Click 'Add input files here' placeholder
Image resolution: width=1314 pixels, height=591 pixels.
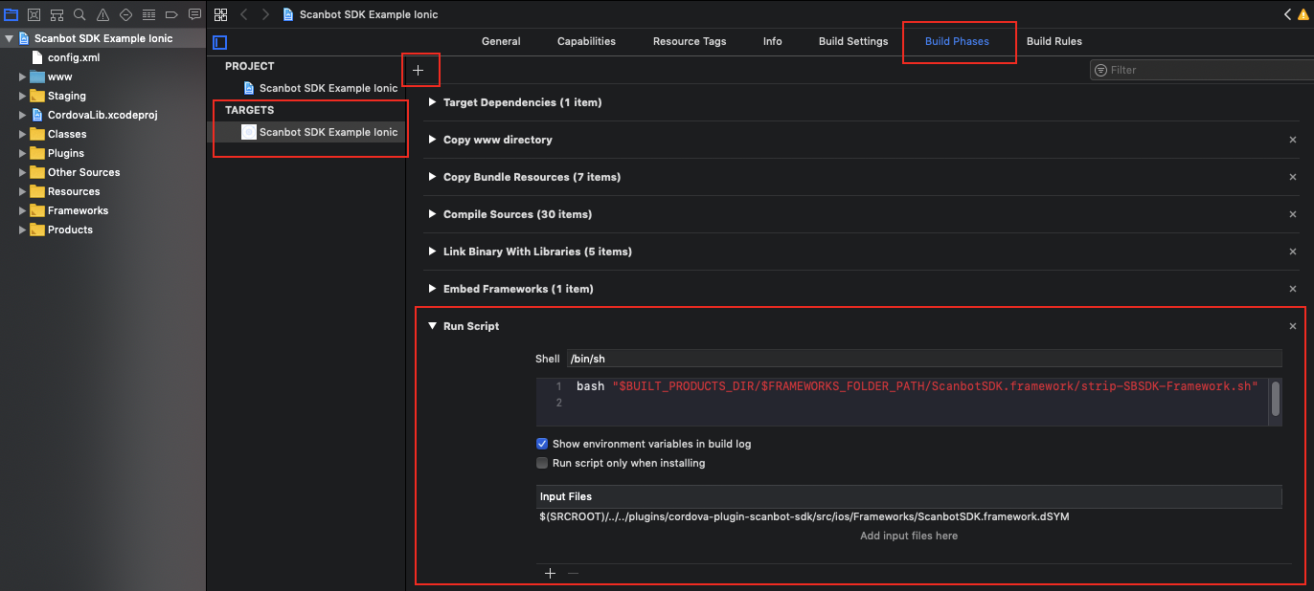point(909,536)
